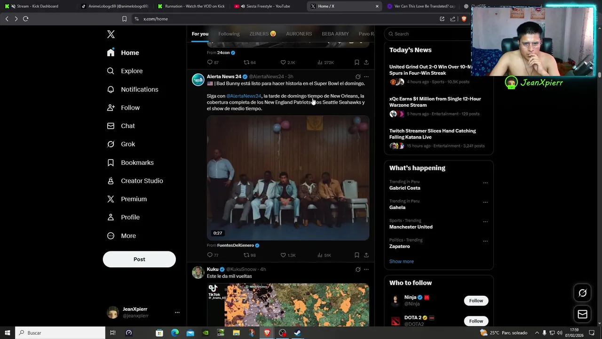Open the Windows Start menu
The width and height of the screenshot is (602, 339).
8,333
